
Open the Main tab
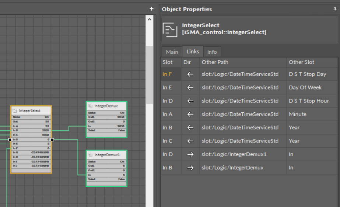point(172,52)
